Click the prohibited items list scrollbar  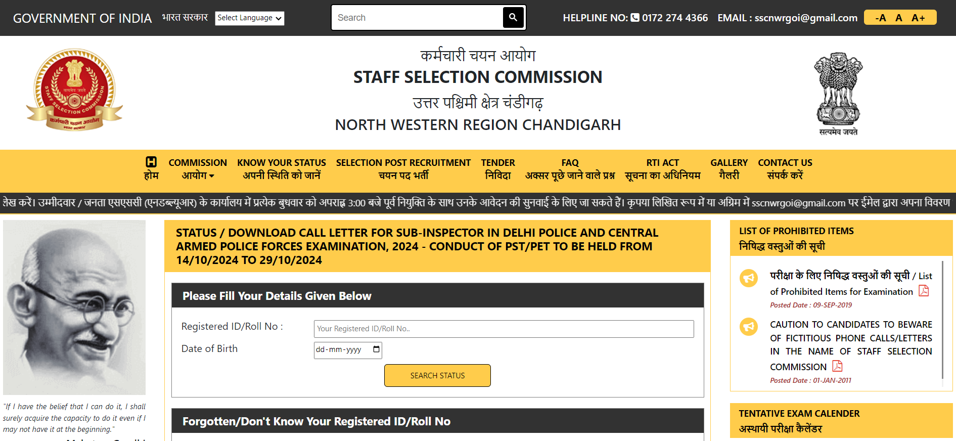[943, 320]
